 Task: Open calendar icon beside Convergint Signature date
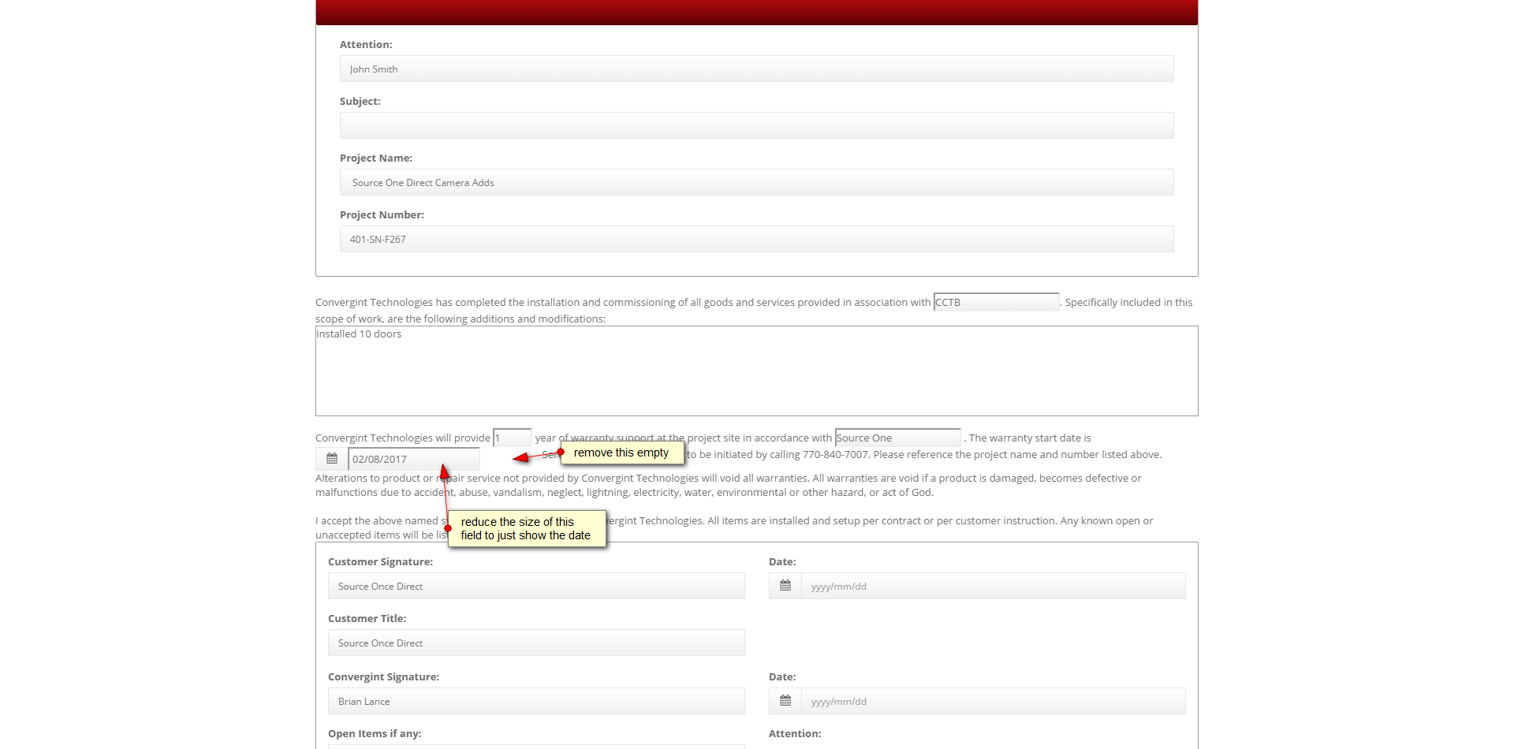785,701
